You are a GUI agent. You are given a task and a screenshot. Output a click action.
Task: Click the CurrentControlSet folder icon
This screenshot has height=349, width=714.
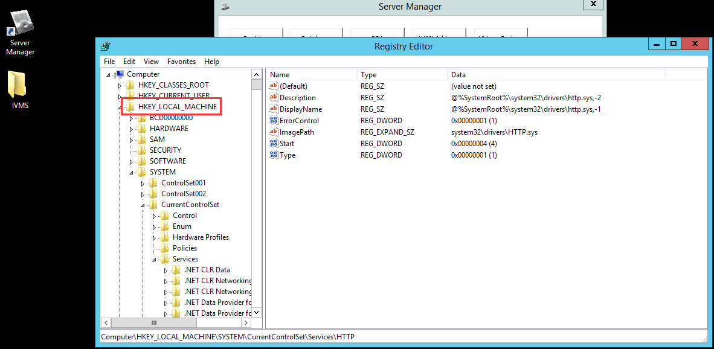pyautogui.click(x=153, y=205)
